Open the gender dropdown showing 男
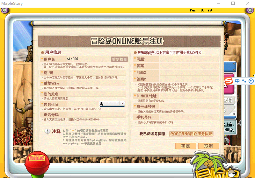Viewport: 255px width, 178px height. click(112, 103)
